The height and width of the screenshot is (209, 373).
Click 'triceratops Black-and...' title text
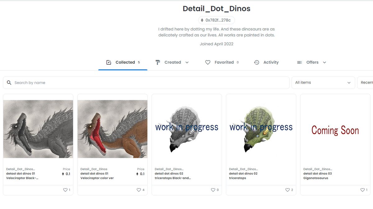pyautogui.click(x=173, y=178)
